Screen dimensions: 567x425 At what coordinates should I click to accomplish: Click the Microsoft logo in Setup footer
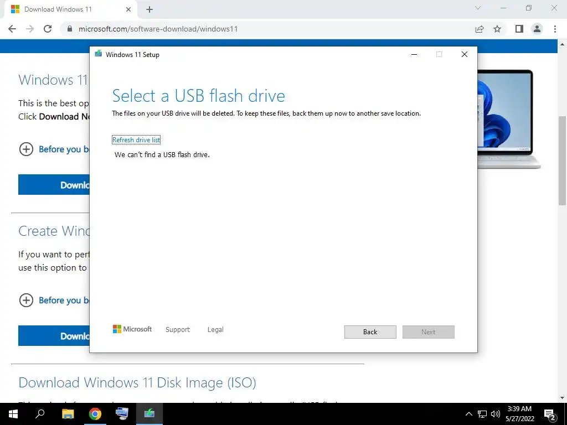pyautogui.click(x=132, y=329)
